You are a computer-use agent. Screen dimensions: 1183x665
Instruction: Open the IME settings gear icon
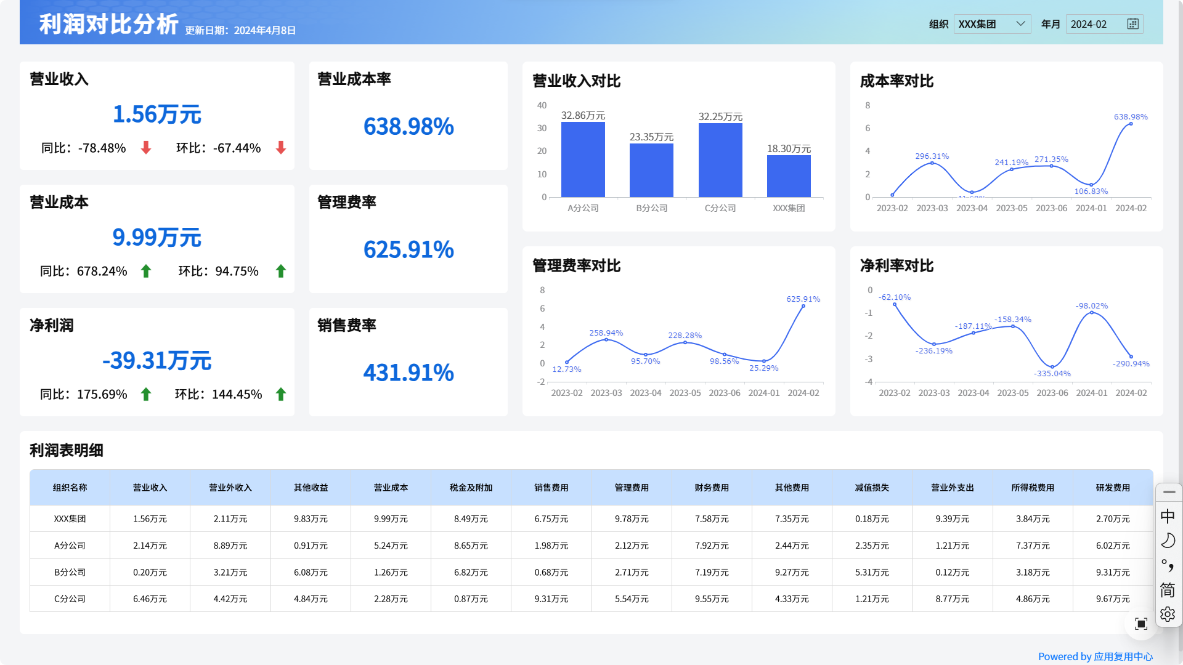tap(1168, 615)
